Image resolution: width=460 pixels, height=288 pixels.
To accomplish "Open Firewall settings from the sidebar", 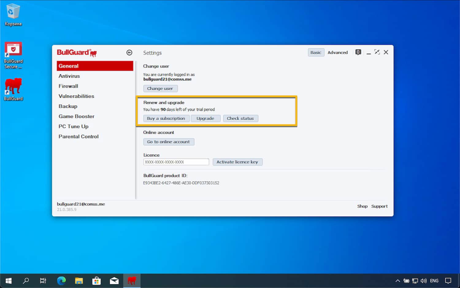I will (68, 86).
